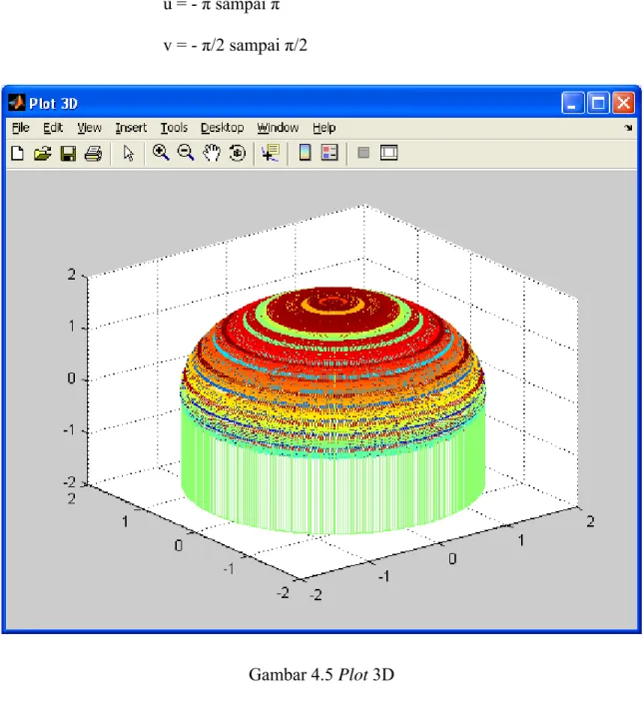The image size is (644, 715).
Task: Dock the figure using the corner arrow
Action: point(628,128)
